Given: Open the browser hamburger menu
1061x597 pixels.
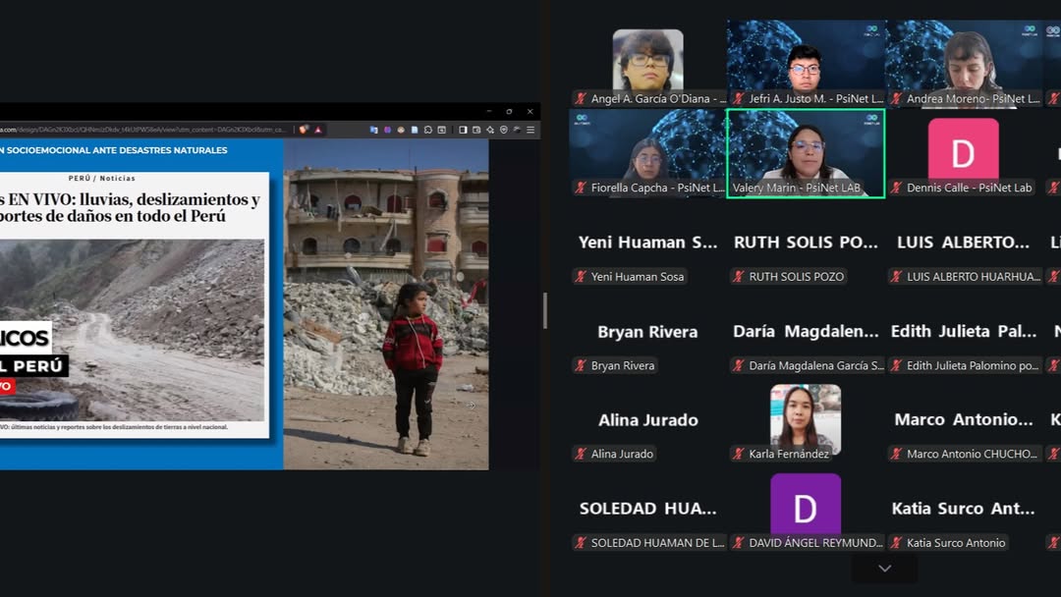Looking at the screenshot, I should (530, 130).
